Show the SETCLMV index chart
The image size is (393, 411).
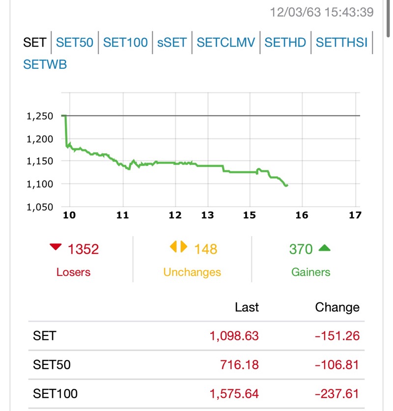[226, 42]
